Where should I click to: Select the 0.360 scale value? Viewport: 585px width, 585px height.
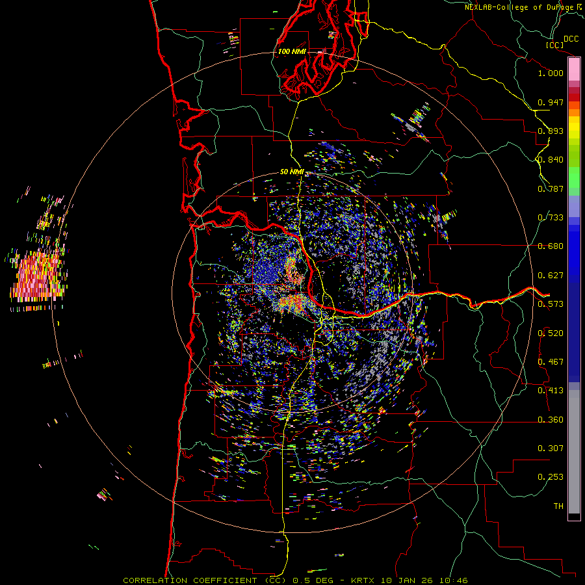(x=551, y=420)
